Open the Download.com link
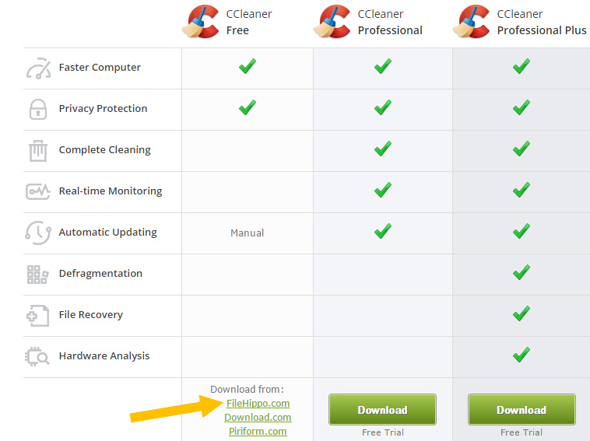The image size is (590, 441). tap(258, 418)
